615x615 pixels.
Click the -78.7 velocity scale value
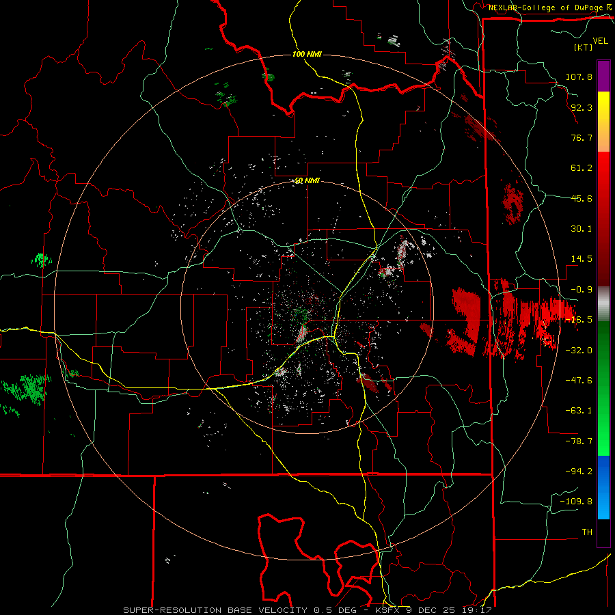click(579, 441)
